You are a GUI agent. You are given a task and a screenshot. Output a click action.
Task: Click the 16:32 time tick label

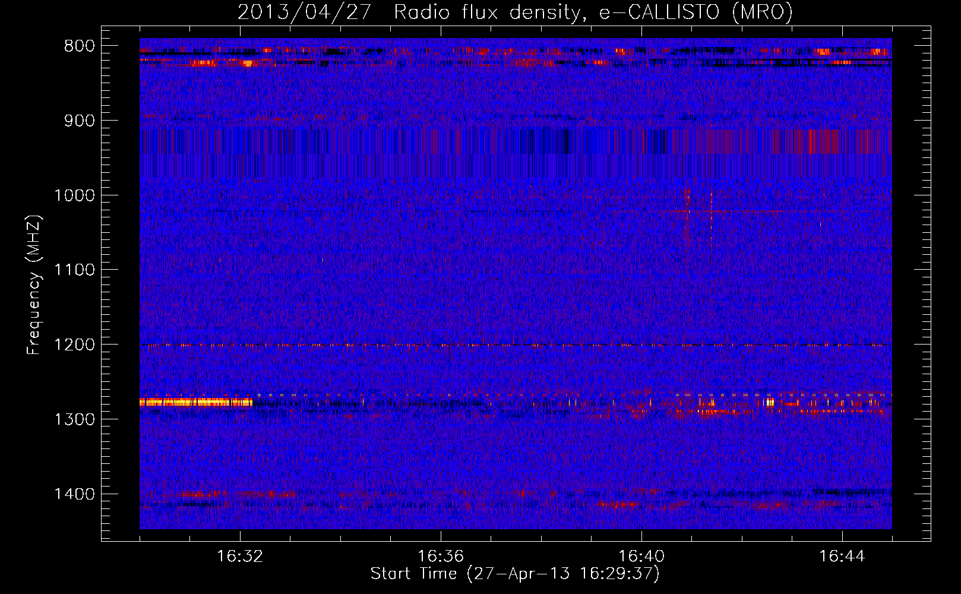coord(240,557)
